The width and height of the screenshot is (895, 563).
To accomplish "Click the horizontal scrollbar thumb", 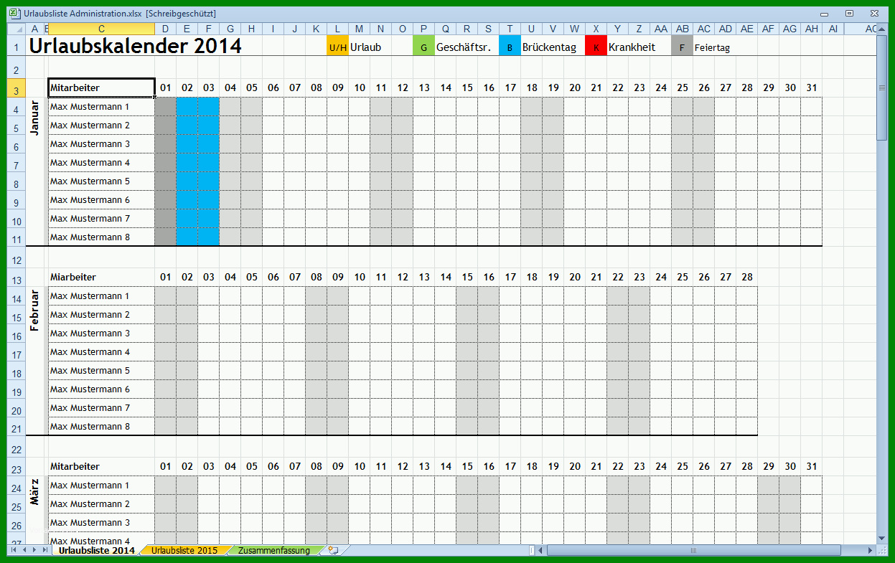I will 693,550.
